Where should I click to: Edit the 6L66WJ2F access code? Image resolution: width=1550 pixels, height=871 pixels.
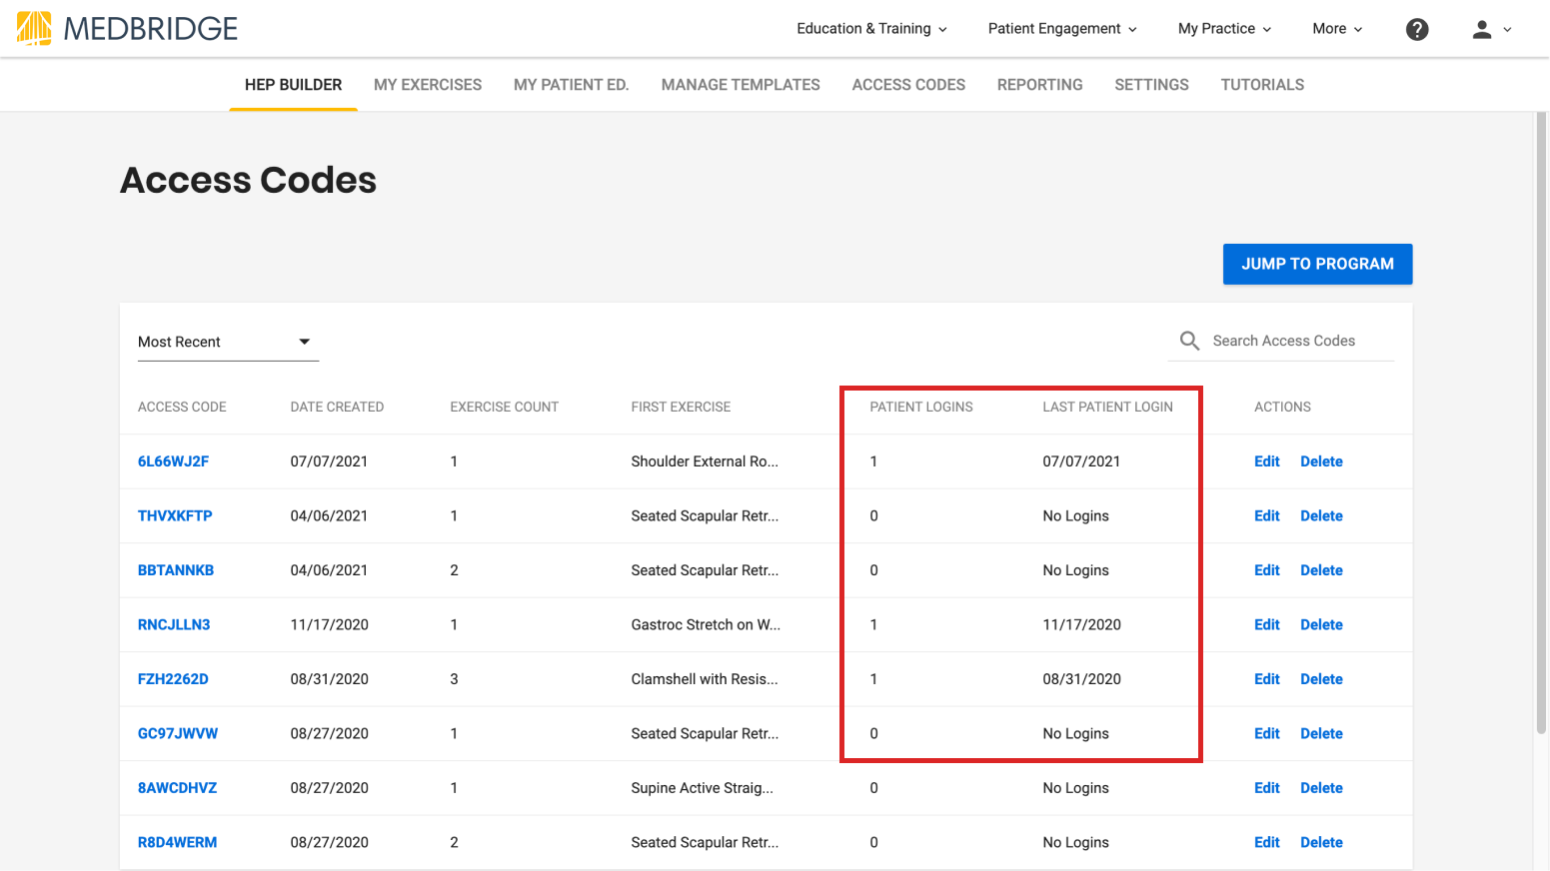click(x=1267, y=461)
